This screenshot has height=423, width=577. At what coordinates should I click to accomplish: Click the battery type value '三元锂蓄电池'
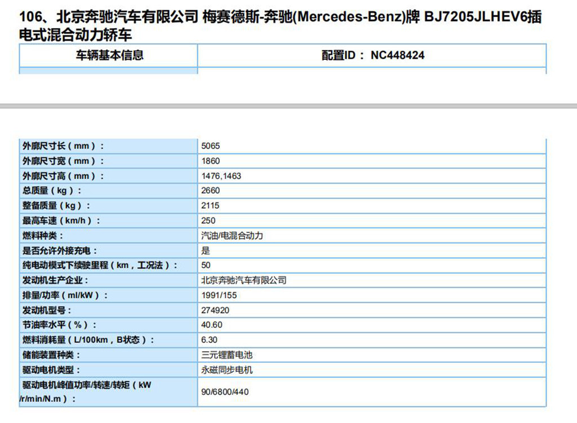point(227,355)
